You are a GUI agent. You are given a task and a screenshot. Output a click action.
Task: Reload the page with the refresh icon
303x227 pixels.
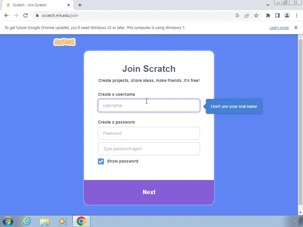click(25, 15)
